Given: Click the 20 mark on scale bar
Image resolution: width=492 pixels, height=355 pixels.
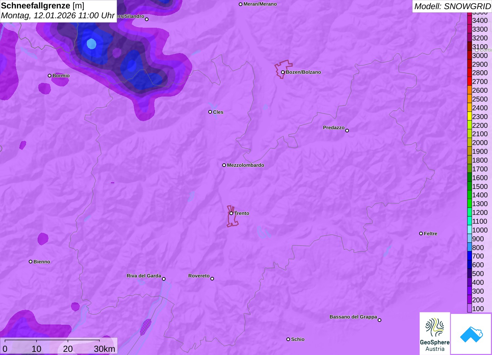Looking at the screenshot, I should tap(68, 349).
